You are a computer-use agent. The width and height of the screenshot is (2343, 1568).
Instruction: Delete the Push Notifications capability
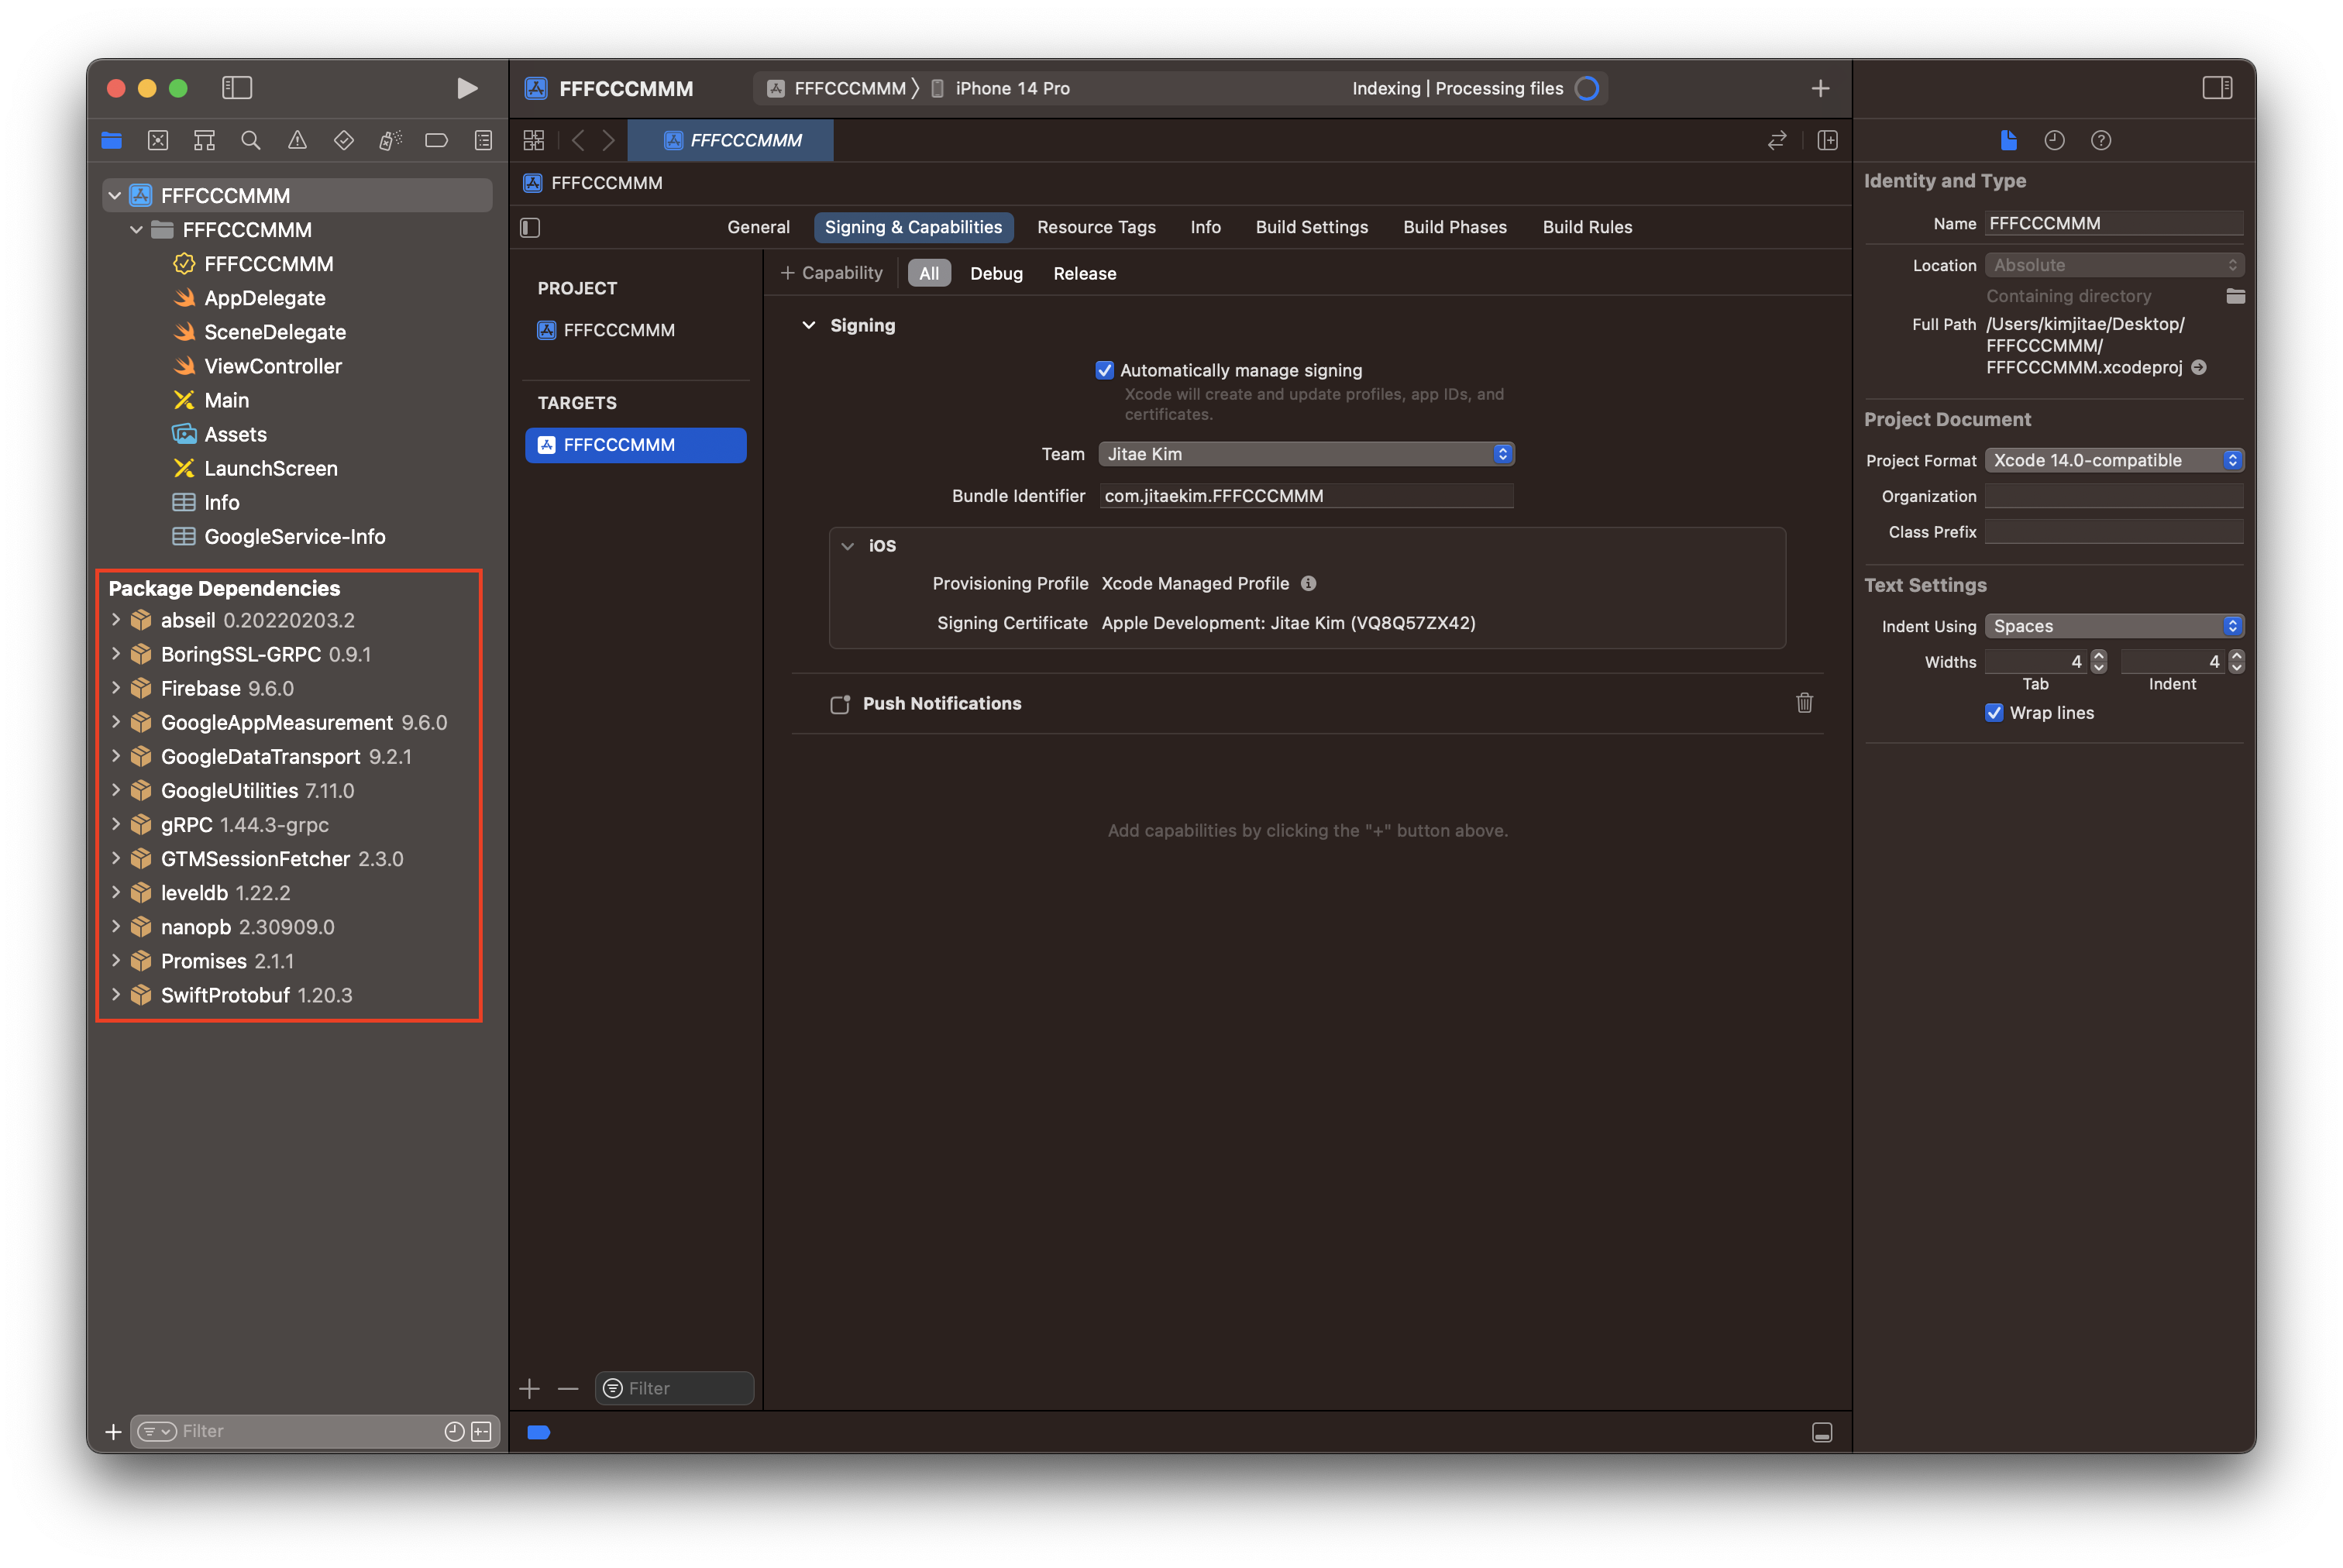(1804, 703)
